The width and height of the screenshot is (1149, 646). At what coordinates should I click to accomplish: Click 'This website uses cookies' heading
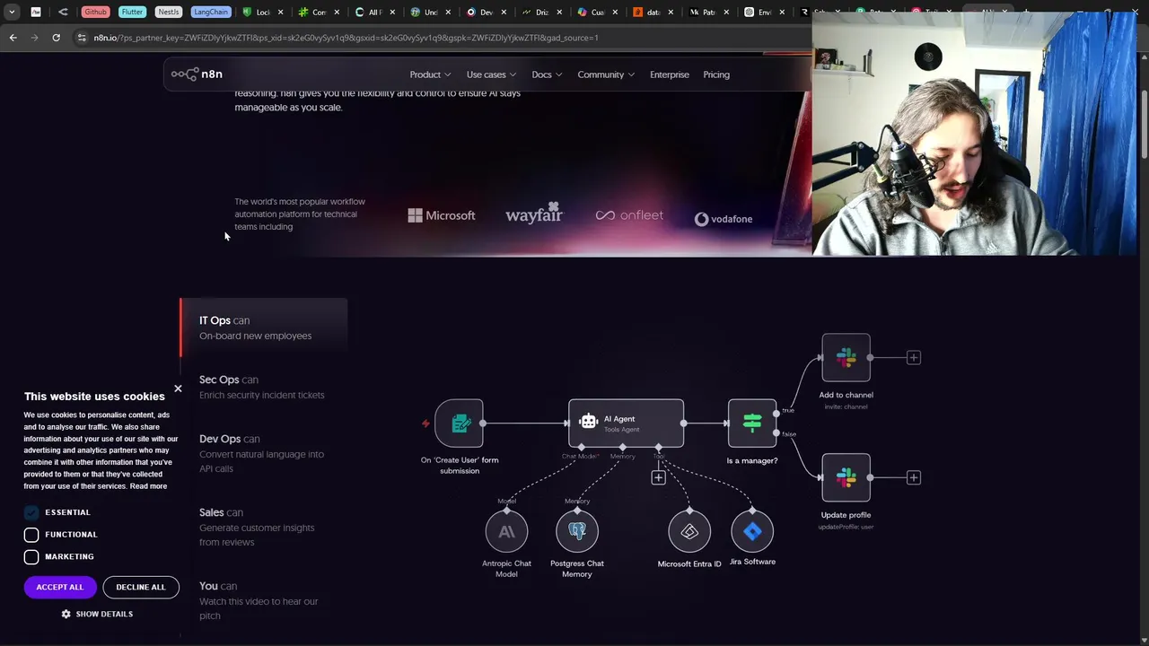coord(94,397)
